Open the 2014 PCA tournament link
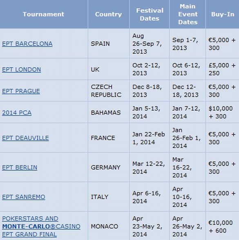 click(17, 113)
